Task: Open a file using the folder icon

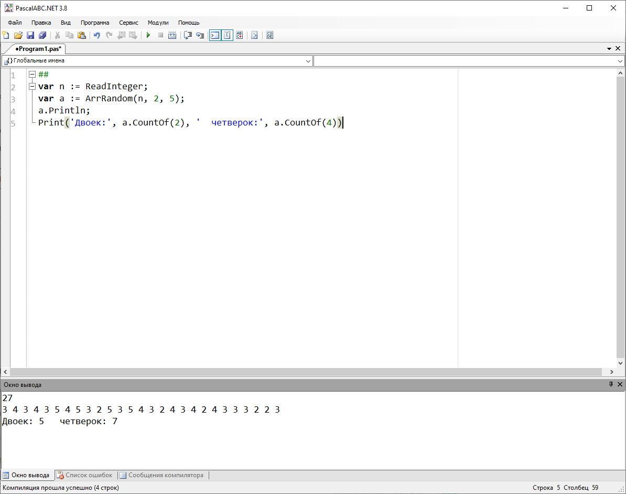Action: coord(18,35)
